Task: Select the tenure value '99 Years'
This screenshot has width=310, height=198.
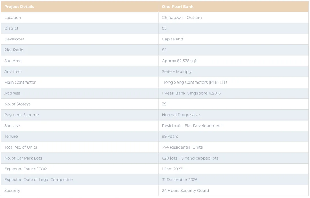Action: pos(170,137)
